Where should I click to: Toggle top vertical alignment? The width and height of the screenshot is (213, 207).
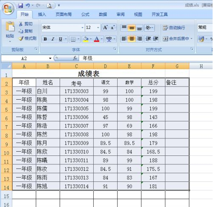[x=124, y=28]
